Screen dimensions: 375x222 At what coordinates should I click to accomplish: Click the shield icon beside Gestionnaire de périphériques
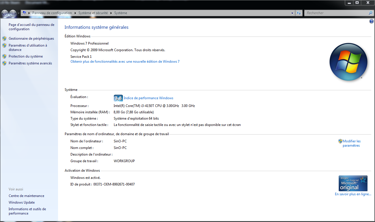4,39
